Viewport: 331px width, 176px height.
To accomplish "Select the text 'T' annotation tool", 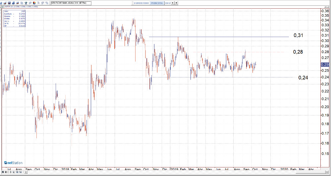I will pos(38,3).
